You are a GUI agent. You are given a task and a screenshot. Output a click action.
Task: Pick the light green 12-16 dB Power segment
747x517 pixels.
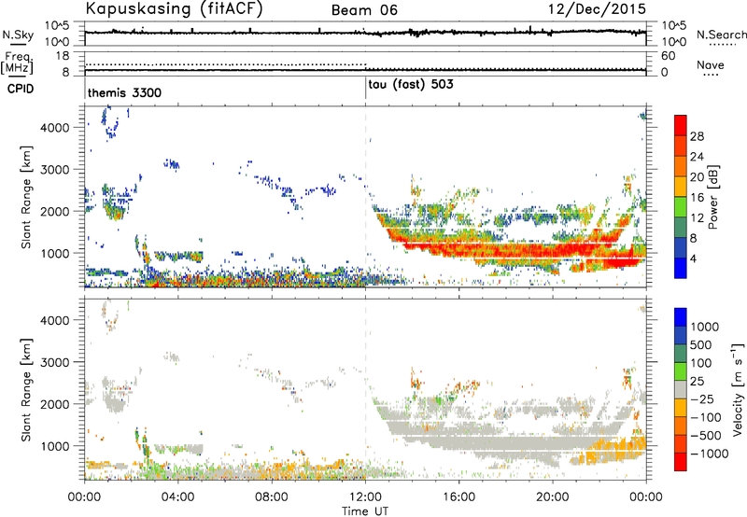pyautogui.click(x=681, y=207)
